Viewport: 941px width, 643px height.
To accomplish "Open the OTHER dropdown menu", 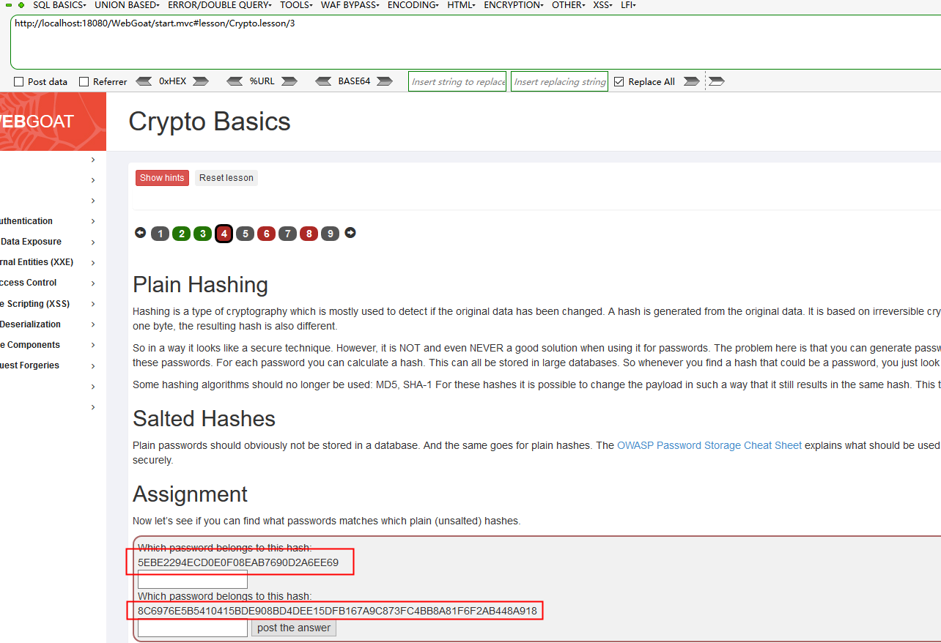I will 569,5.
